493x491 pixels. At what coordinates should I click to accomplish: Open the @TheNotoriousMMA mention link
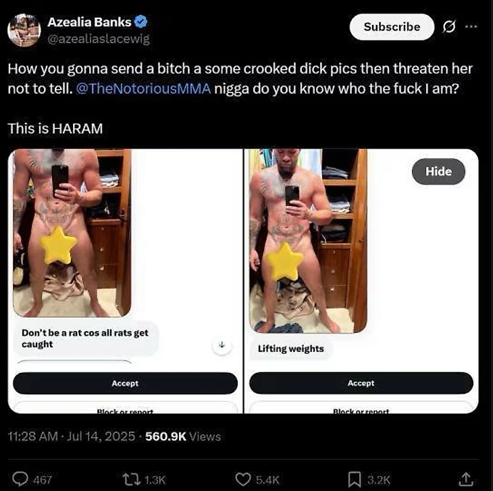click(x=143, y=88)
